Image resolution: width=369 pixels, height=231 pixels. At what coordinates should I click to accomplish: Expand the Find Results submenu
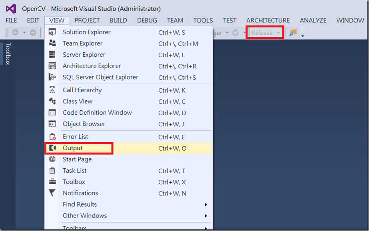(206, 204)
